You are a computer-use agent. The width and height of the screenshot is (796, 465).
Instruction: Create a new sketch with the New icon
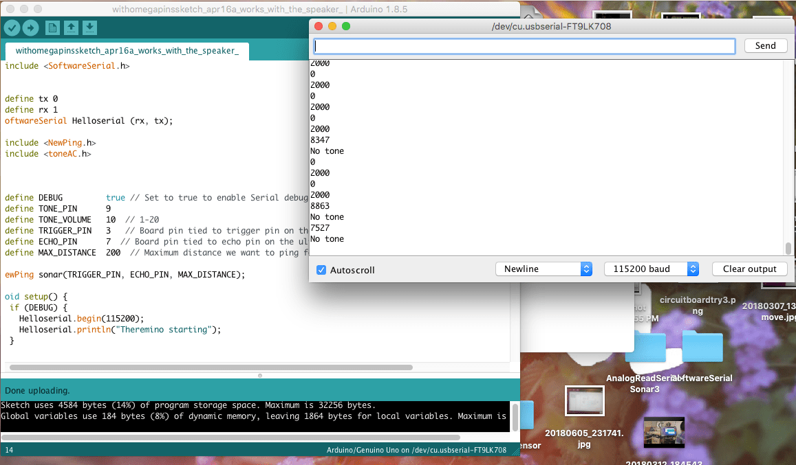tap(52, 28)
